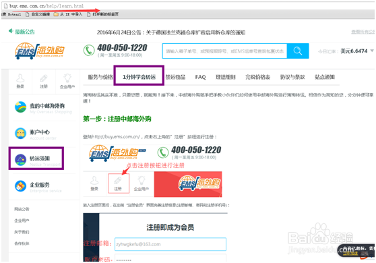The height and width of the screenshot is (263, 376).
Task: Click the tutorial registration form image
Action: (155, 237)
